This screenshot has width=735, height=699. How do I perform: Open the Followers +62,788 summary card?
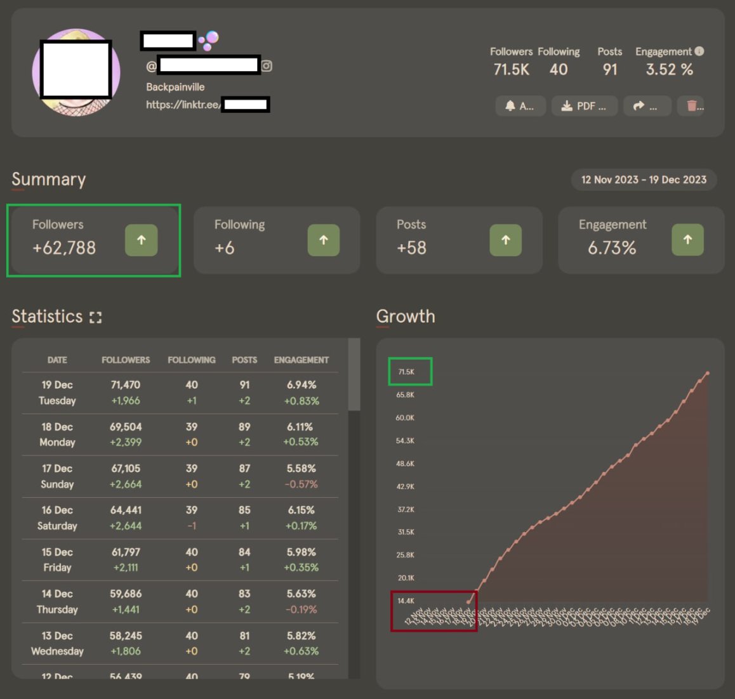coord(95,240)
